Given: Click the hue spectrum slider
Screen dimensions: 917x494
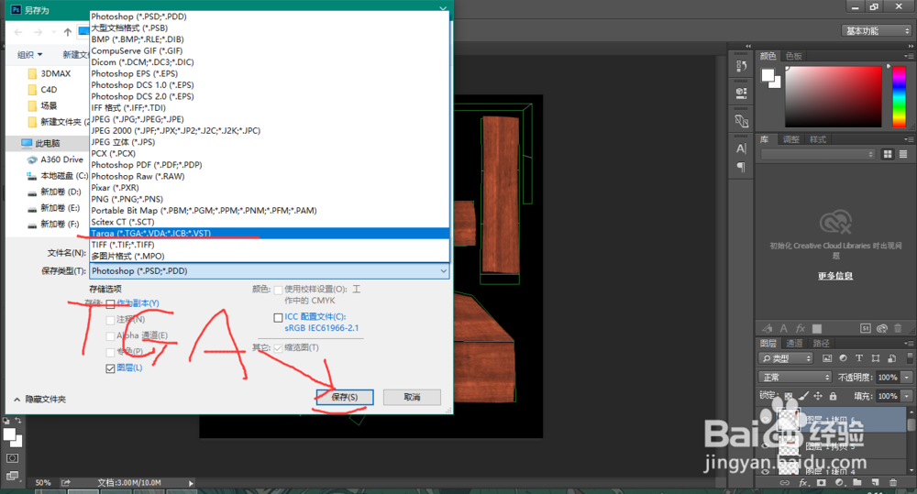Looking at the screenshot, I should click(x=899, y=96).
